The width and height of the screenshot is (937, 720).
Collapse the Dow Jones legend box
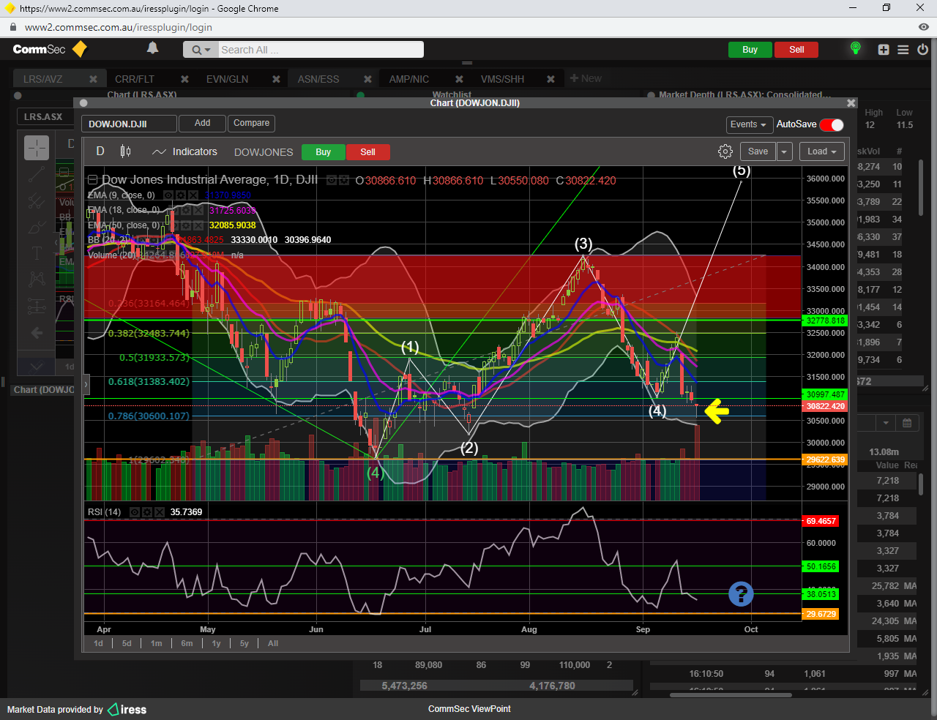(92, 179)
